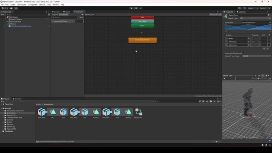Adjust the Project thumbnail size slider
Viewport: 272px width, 153px height.
216,142
